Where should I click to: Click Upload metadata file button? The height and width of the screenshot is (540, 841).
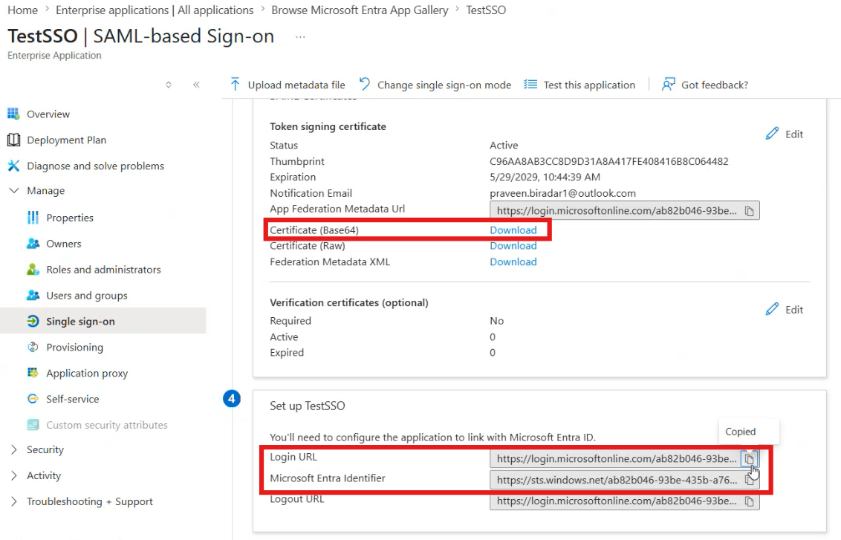pos(288,85)
